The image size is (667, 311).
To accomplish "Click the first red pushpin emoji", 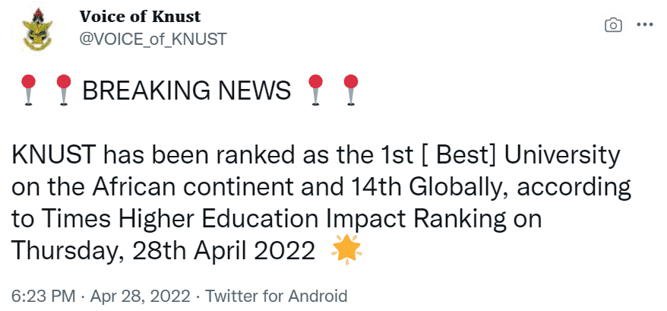I will point(28,90).
